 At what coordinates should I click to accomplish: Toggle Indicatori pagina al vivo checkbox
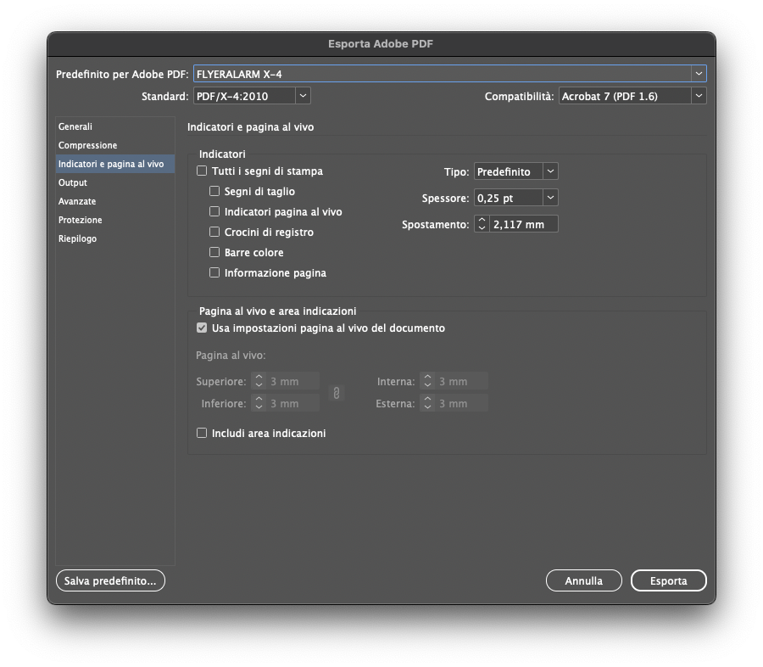coord(214,212)
